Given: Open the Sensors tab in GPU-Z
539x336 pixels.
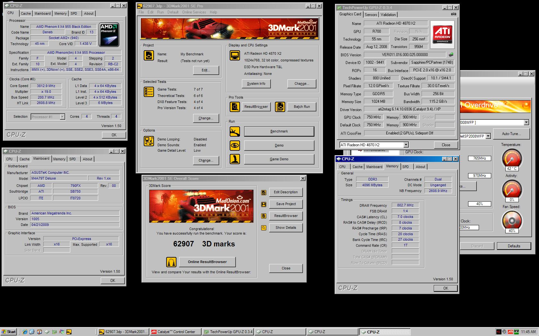Looking at the screenshot, I should 371,15.
